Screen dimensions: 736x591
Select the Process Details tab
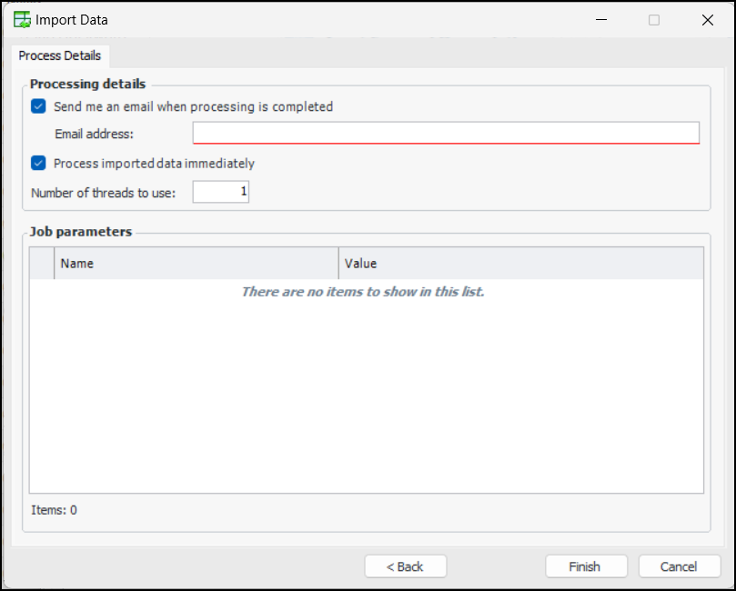(60, 55)
